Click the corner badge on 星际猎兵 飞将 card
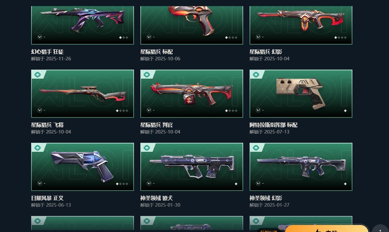This screenshot has width=389, height=232. (x=38, y=75)
